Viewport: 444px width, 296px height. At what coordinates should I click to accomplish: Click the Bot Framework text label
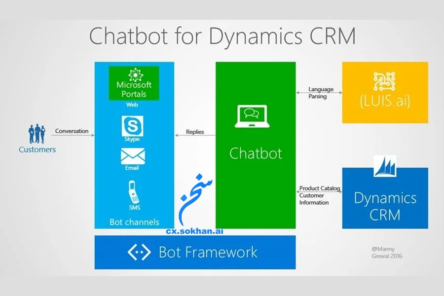[x=208, y=252]
